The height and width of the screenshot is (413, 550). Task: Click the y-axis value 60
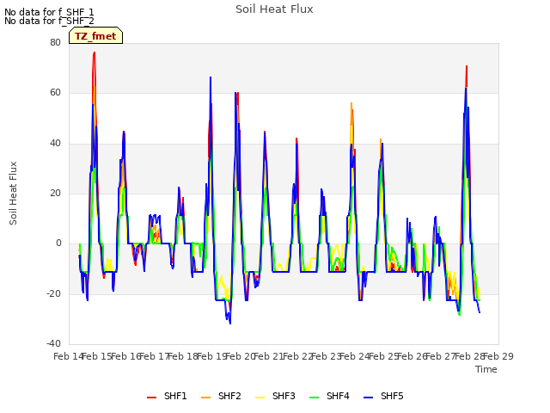(55, 93)
